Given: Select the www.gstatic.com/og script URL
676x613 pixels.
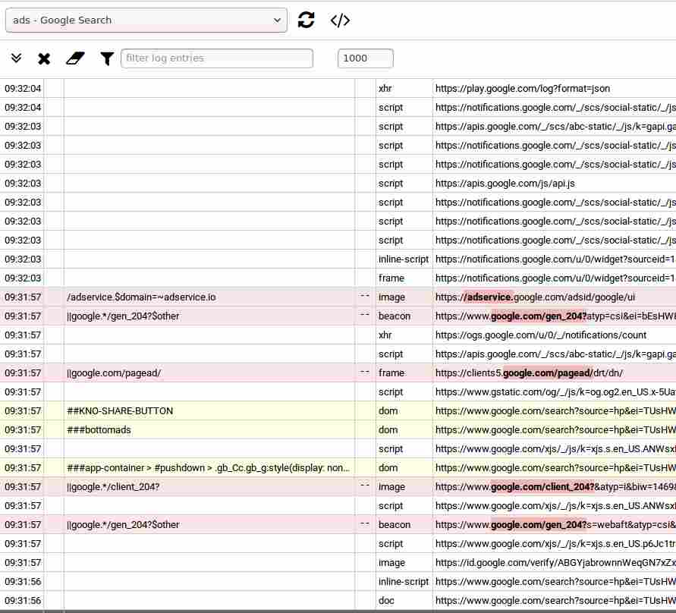Looking at the screenshot, I should pyautogui.click(x=555, y=392).
